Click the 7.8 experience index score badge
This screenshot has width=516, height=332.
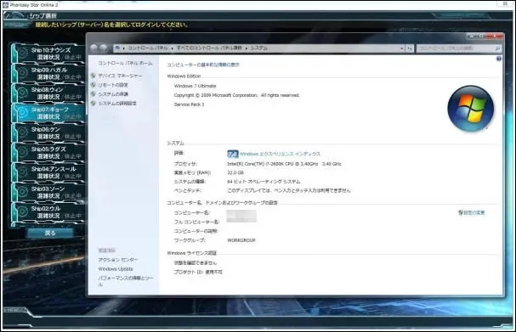233,154
